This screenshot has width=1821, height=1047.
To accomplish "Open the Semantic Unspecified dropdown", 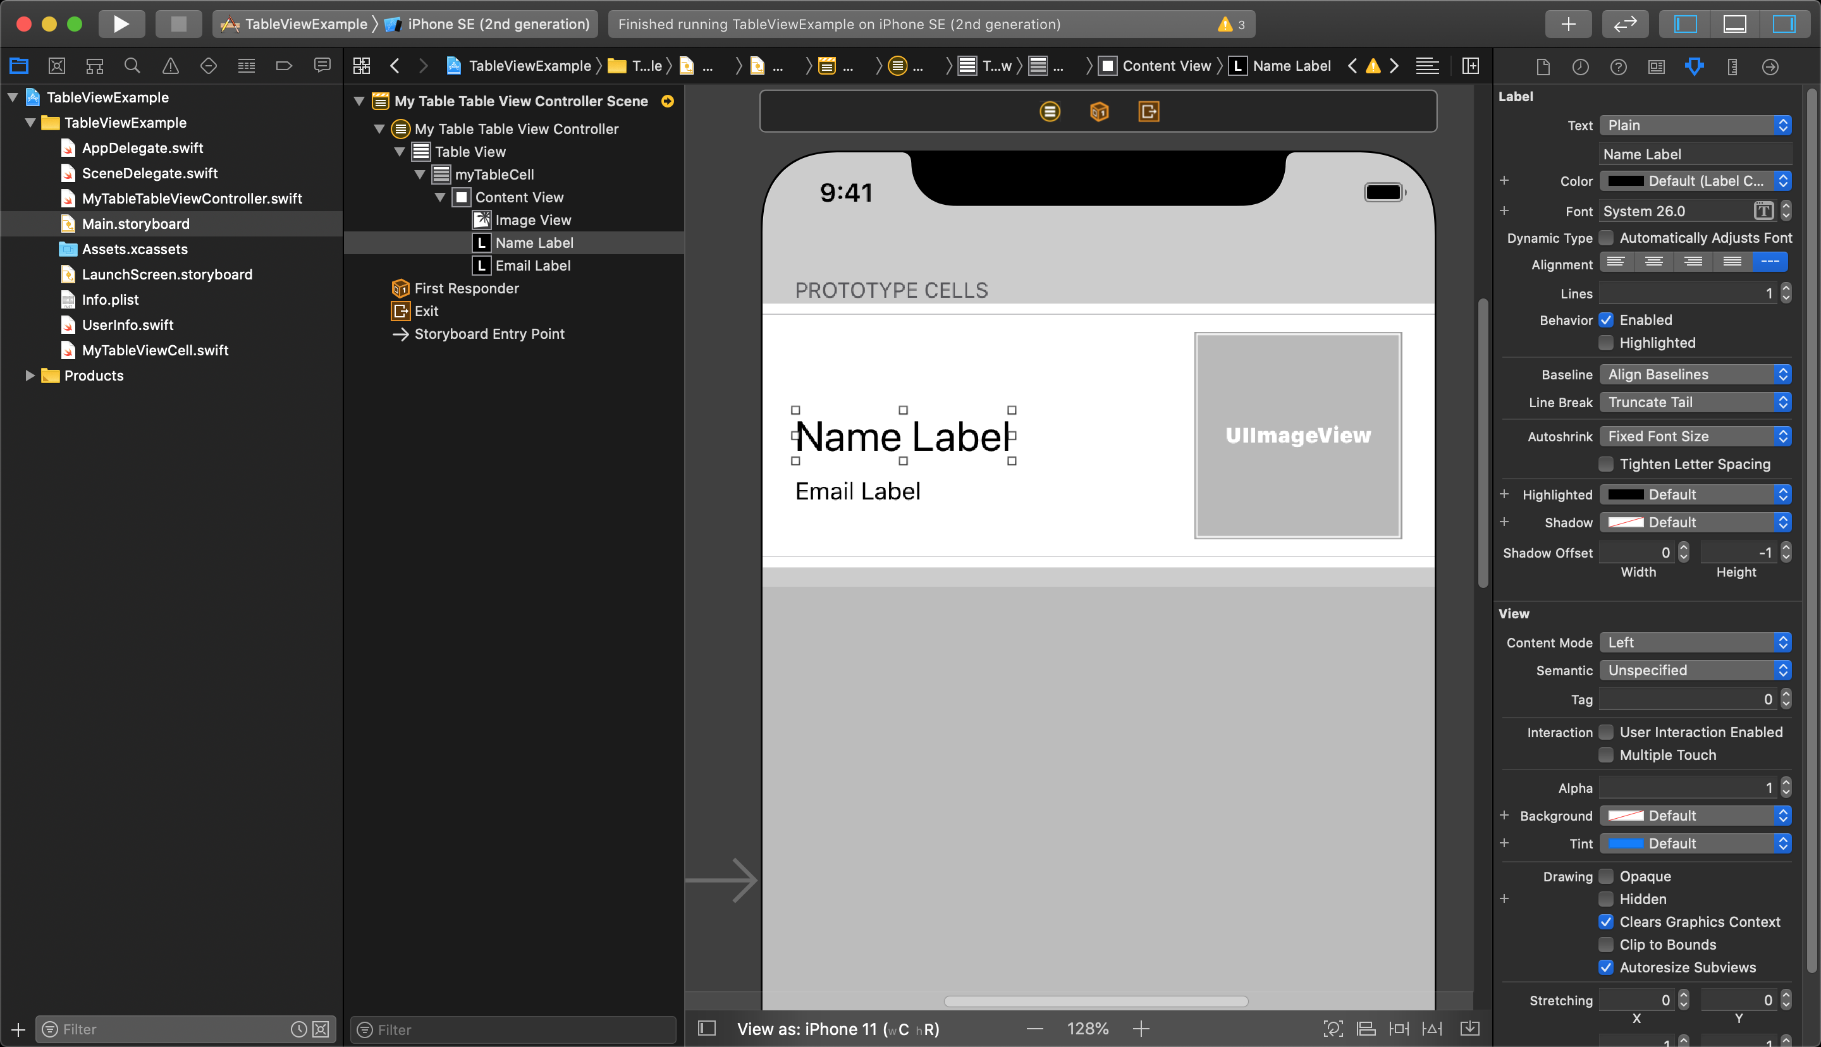I will pos(1695,670).
